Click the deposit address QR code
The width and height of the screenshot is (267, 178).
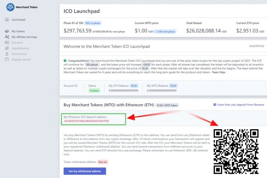(236, 151)
